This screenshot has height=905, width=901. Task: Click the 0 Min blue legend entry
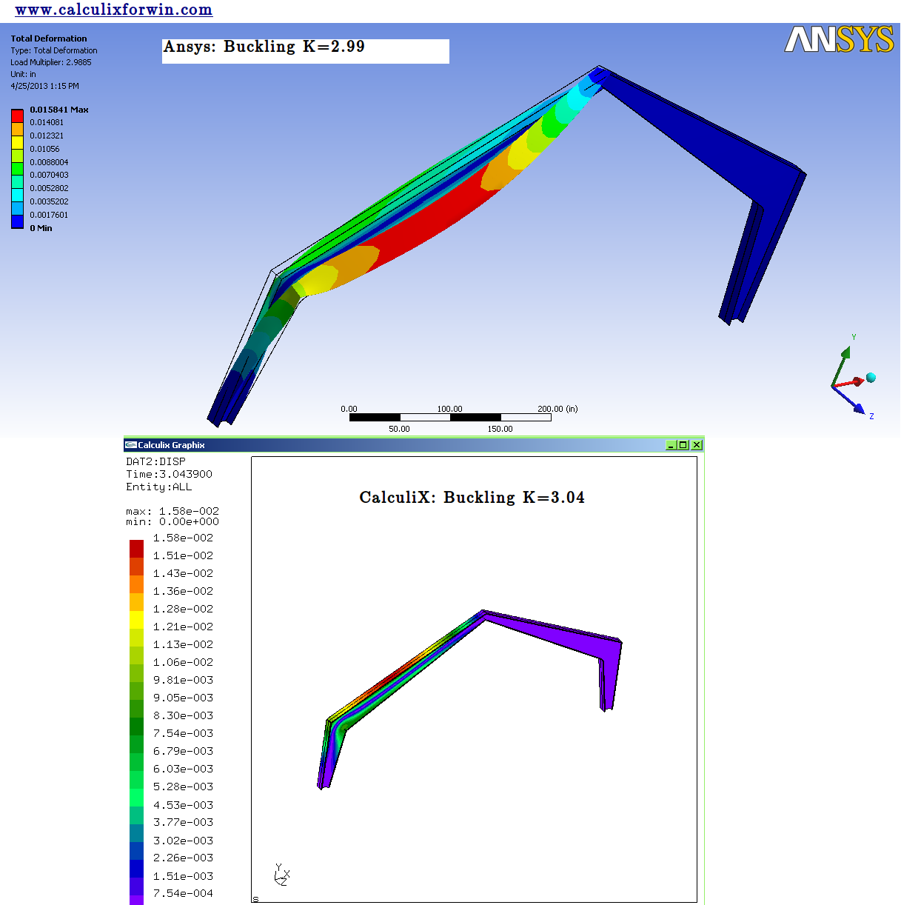[16, 223]
